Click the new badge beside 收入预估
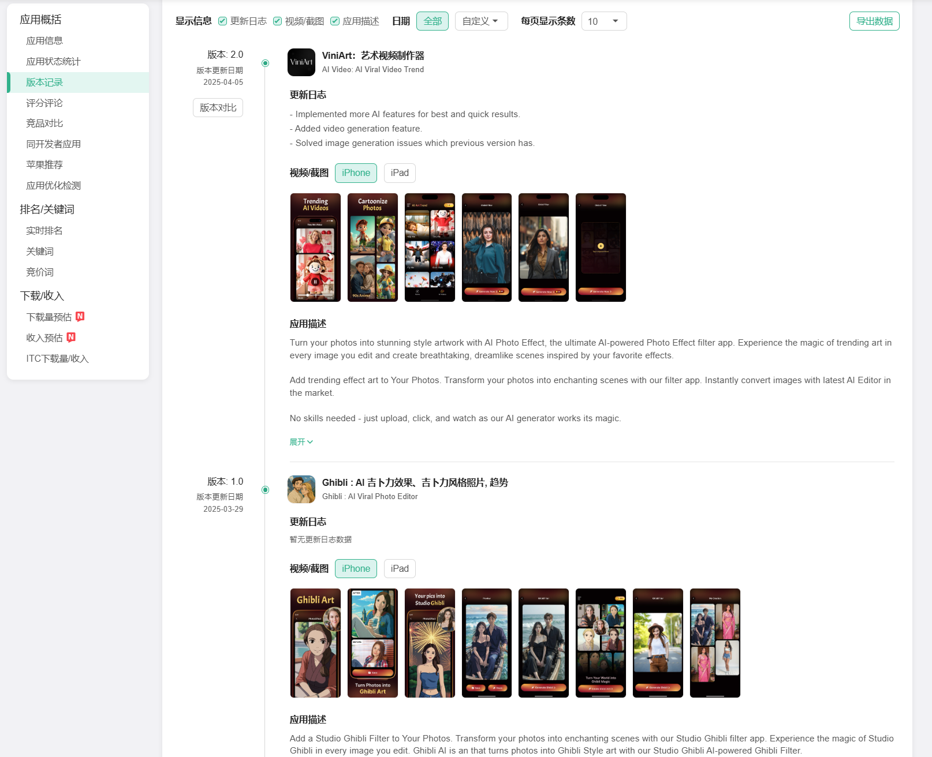 click(71, 337)
